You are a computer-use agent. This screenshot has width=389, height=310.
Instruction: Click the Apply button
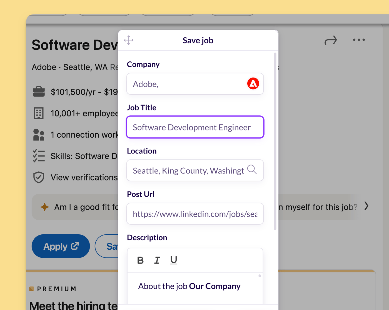tap(61, 246)
